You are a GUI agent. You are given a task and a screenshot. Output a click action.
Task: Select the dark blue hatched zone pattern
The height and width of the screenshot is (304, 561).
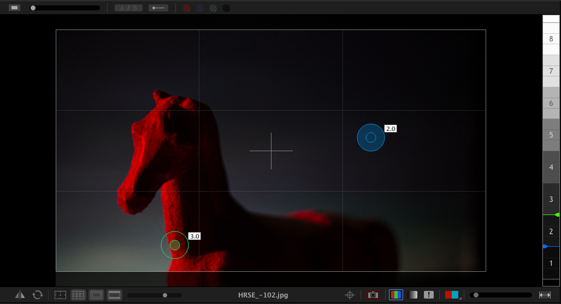pyautogui.click(x=200, y=8)
